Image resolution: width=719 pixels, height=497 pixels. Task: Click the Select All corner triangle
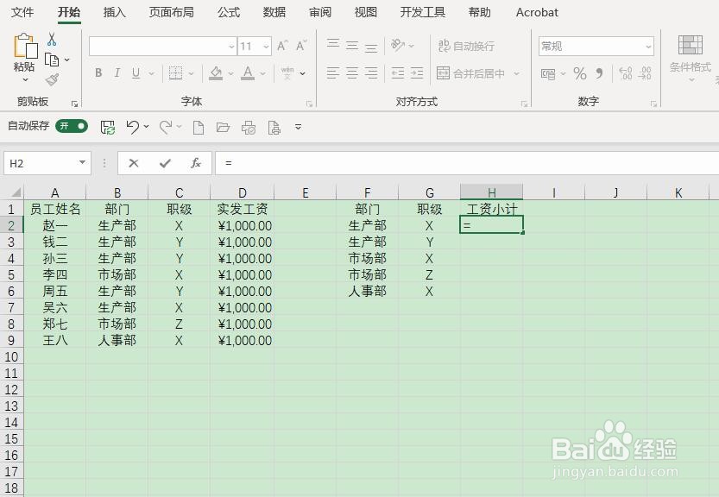(16, 192)
